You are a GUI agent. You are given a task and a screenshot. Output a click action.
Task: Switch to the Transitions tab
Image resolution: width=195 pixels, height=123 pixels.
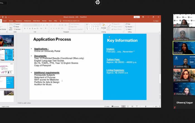(19, 21)
